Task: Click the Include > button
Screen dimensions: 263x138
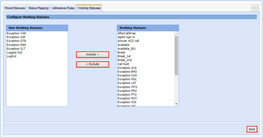Action: coord(92,55)
